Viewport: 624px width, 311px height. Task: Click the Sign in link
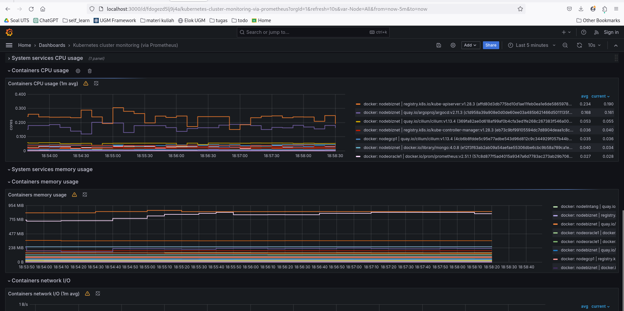pos(611,32)
